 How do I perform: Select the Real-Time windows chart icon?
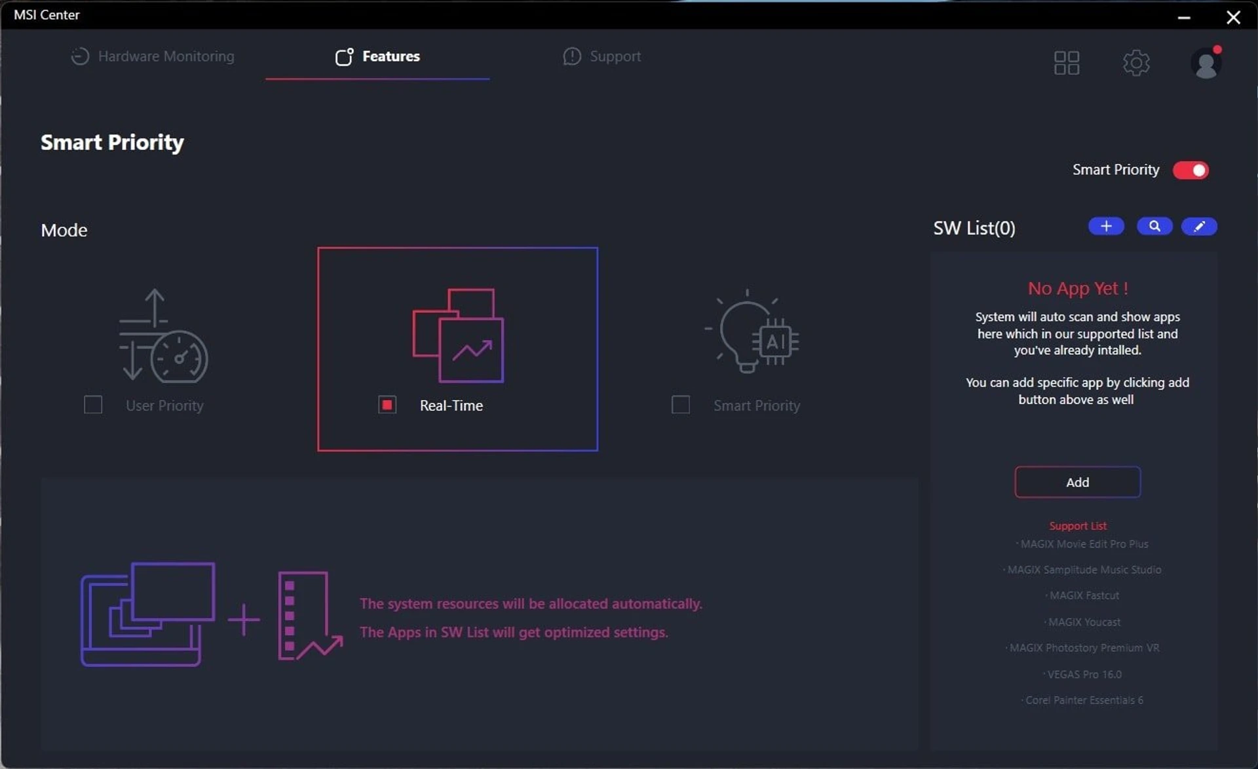point(458,335)
